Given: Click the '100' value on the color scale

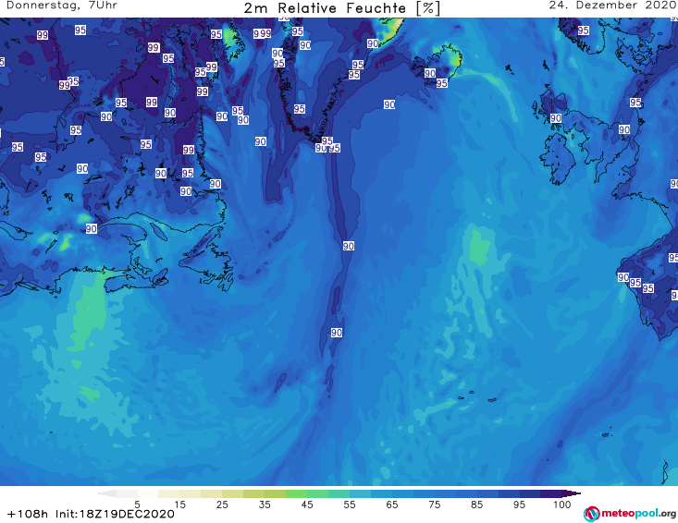Looking at the screenshot, I should coord(562,505).
